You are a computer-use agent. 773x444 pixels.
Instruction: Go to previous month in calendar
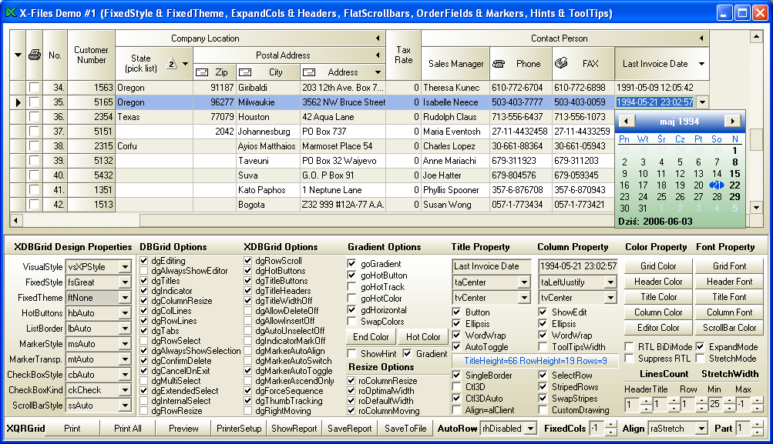pos(626,122)
